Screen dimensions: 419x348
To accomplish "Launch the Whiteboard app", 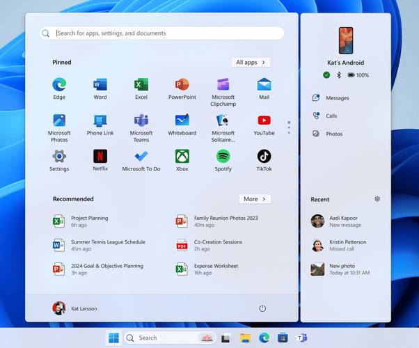I will pyautogui.click(x=182, y=125).
